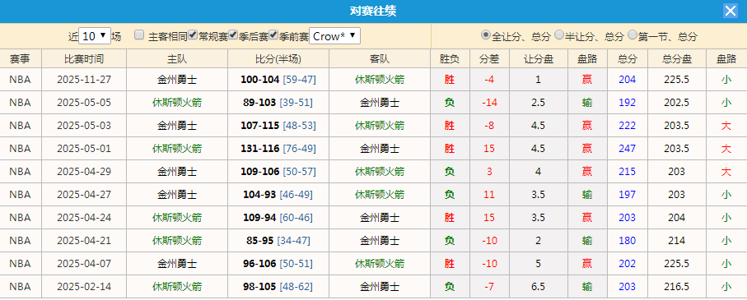Open the 近10场 match count dropdown
The image size is (747, 300).
(95, 35)
